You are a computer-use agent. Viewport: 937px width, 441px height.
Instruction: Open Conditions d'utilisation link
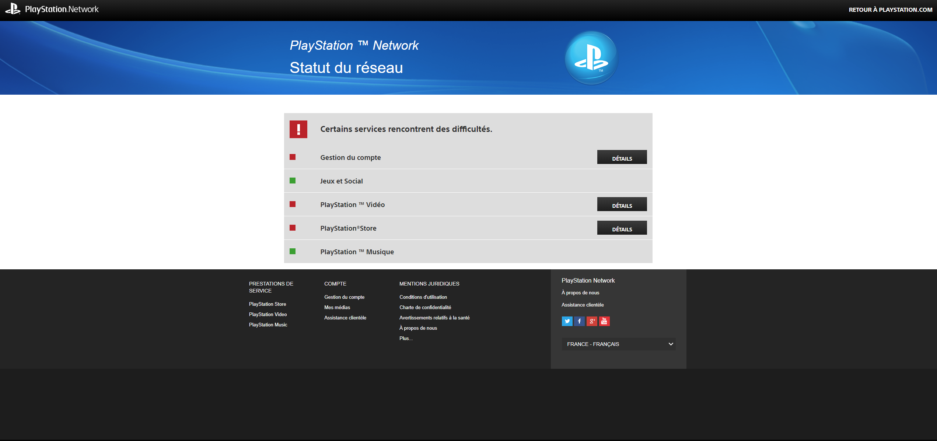click(x=423, y=297)
